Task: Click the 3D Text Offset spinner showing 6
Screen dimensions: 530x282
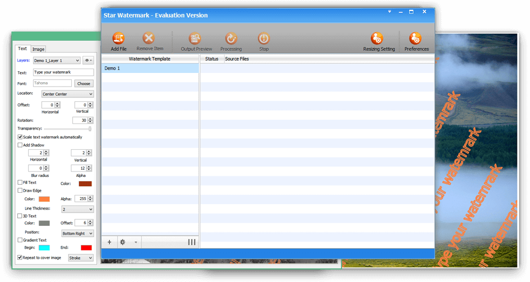Action: [83, 223]
